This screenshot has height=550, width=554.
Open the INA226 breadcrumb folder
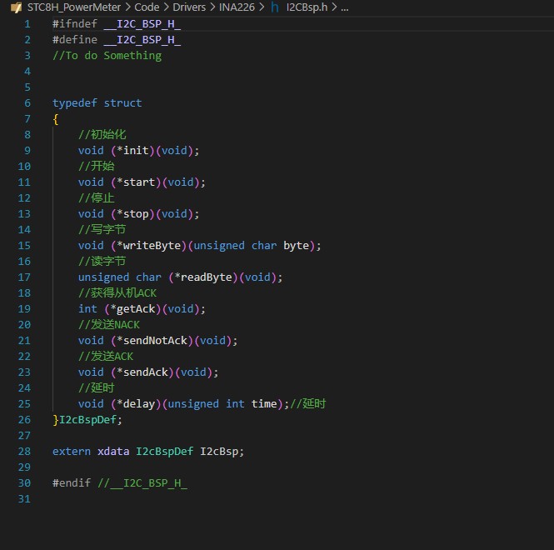point(237,7)
